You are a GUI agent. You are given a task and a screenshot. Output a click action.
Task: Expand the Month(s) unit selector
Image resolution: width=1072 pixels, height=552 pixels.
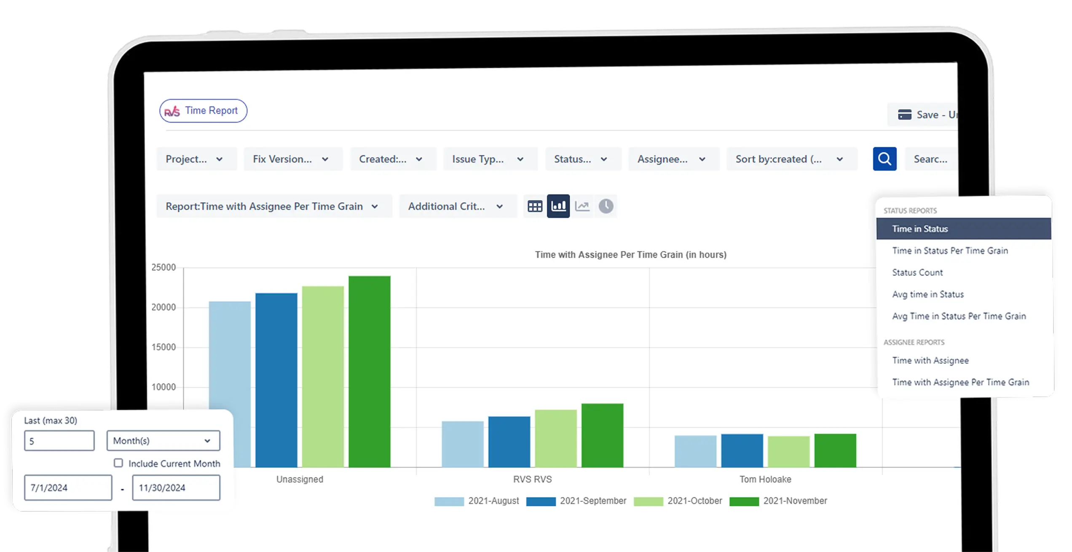click(x=163, y=440)
